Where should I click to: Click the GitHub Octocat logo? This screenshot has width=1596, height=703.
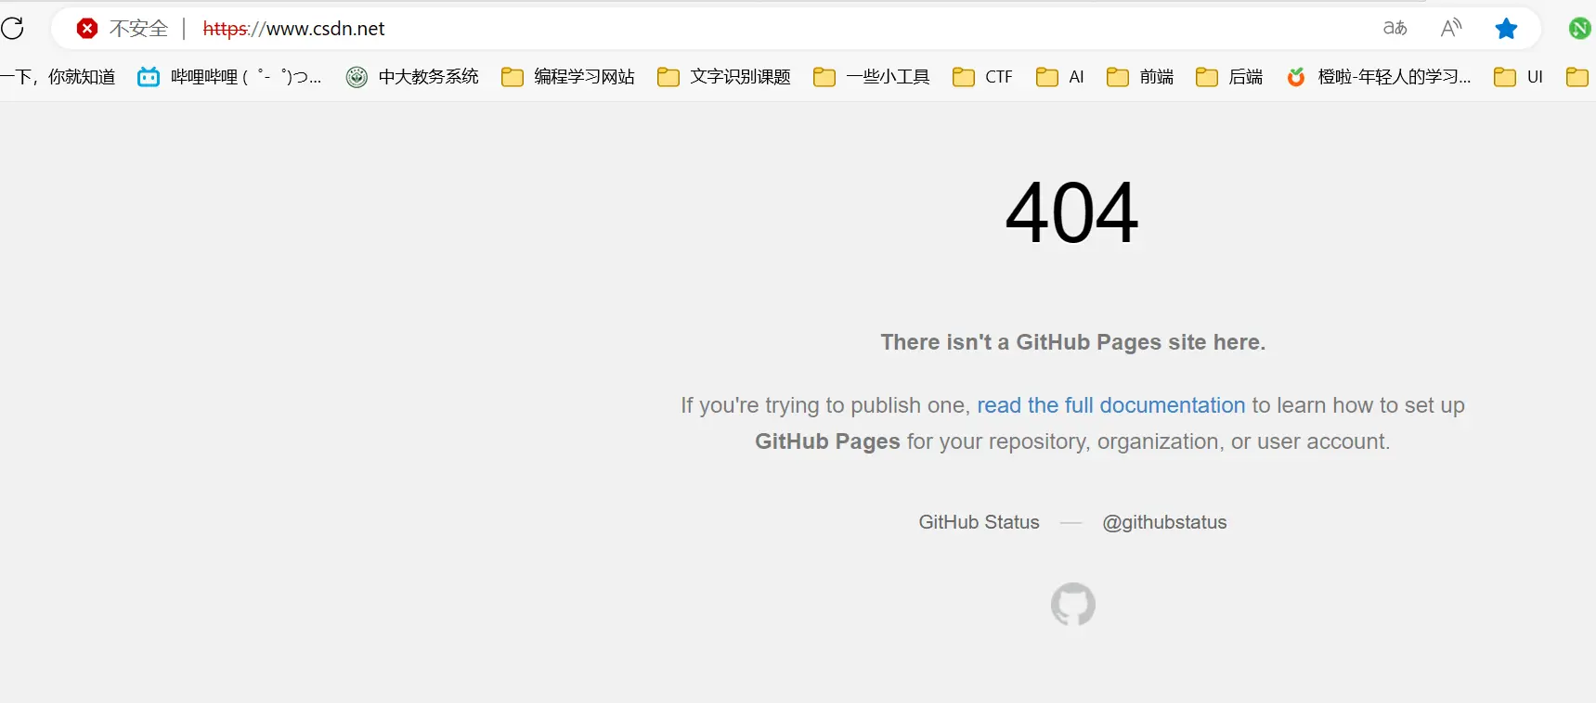coord(1072,604)
